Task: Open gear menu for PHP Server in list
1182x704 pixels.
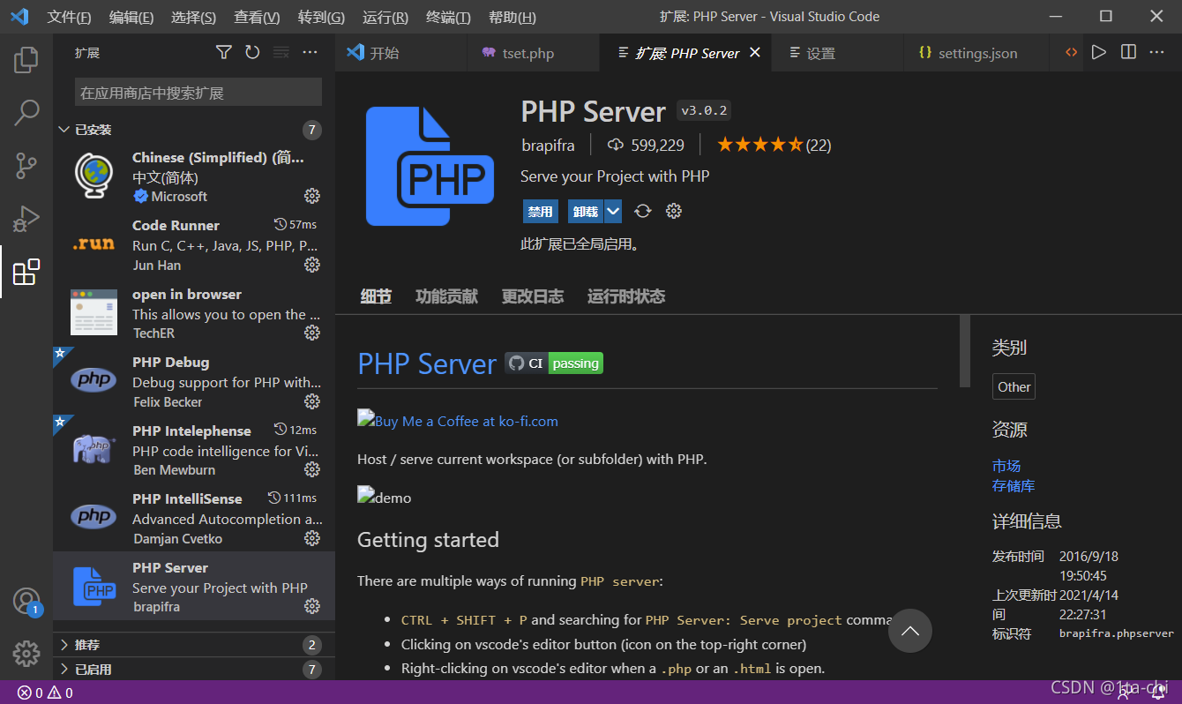Action: 312,606
